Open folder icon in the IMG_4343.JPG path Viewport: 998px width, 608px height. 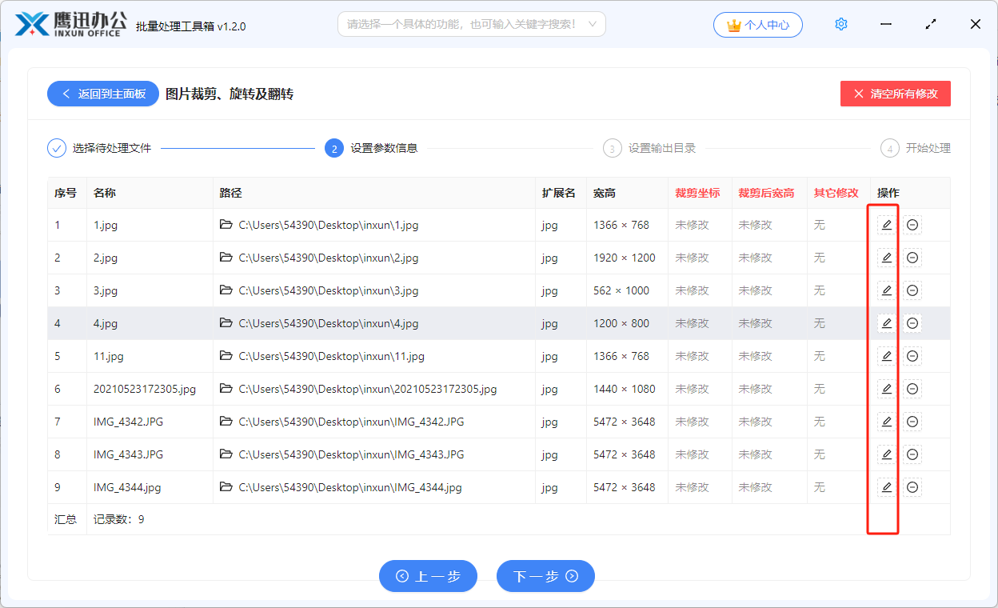click(x=226, y=454)
